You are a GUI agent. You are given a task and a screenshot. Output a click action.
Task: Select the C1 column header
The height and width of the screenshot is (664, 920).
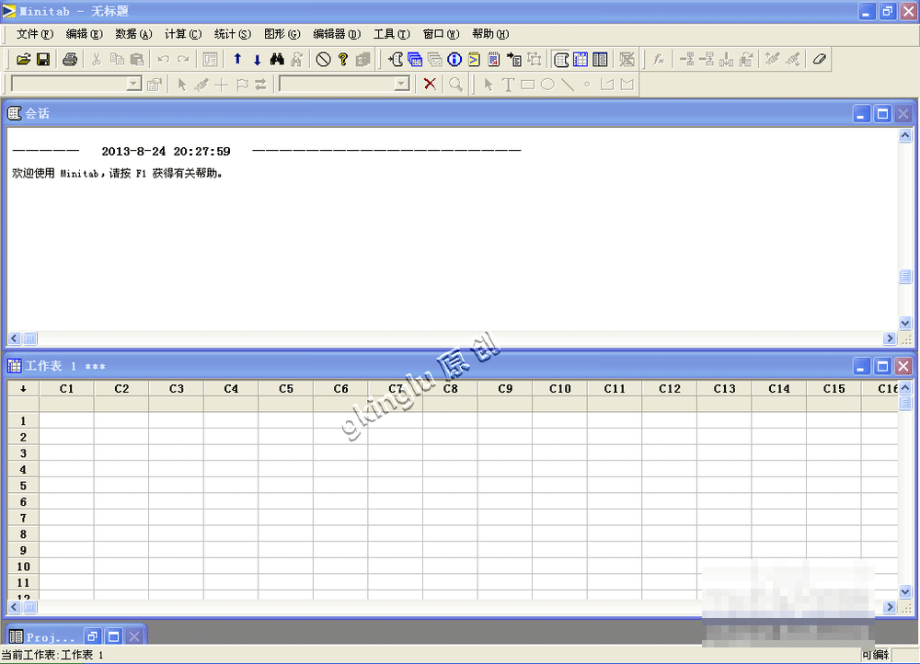click(67, 388)
